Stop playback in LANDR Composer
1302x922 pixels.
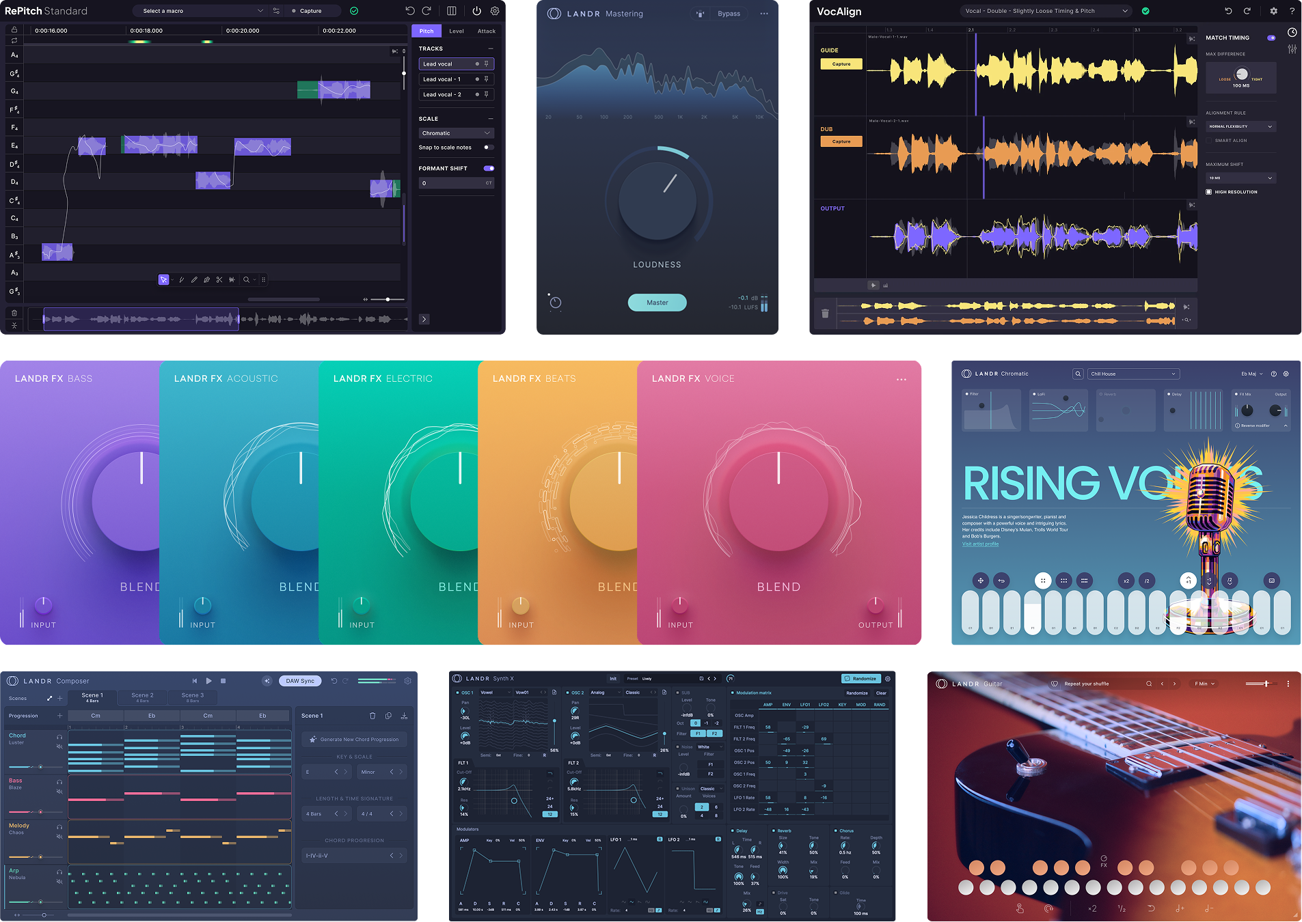223,681
